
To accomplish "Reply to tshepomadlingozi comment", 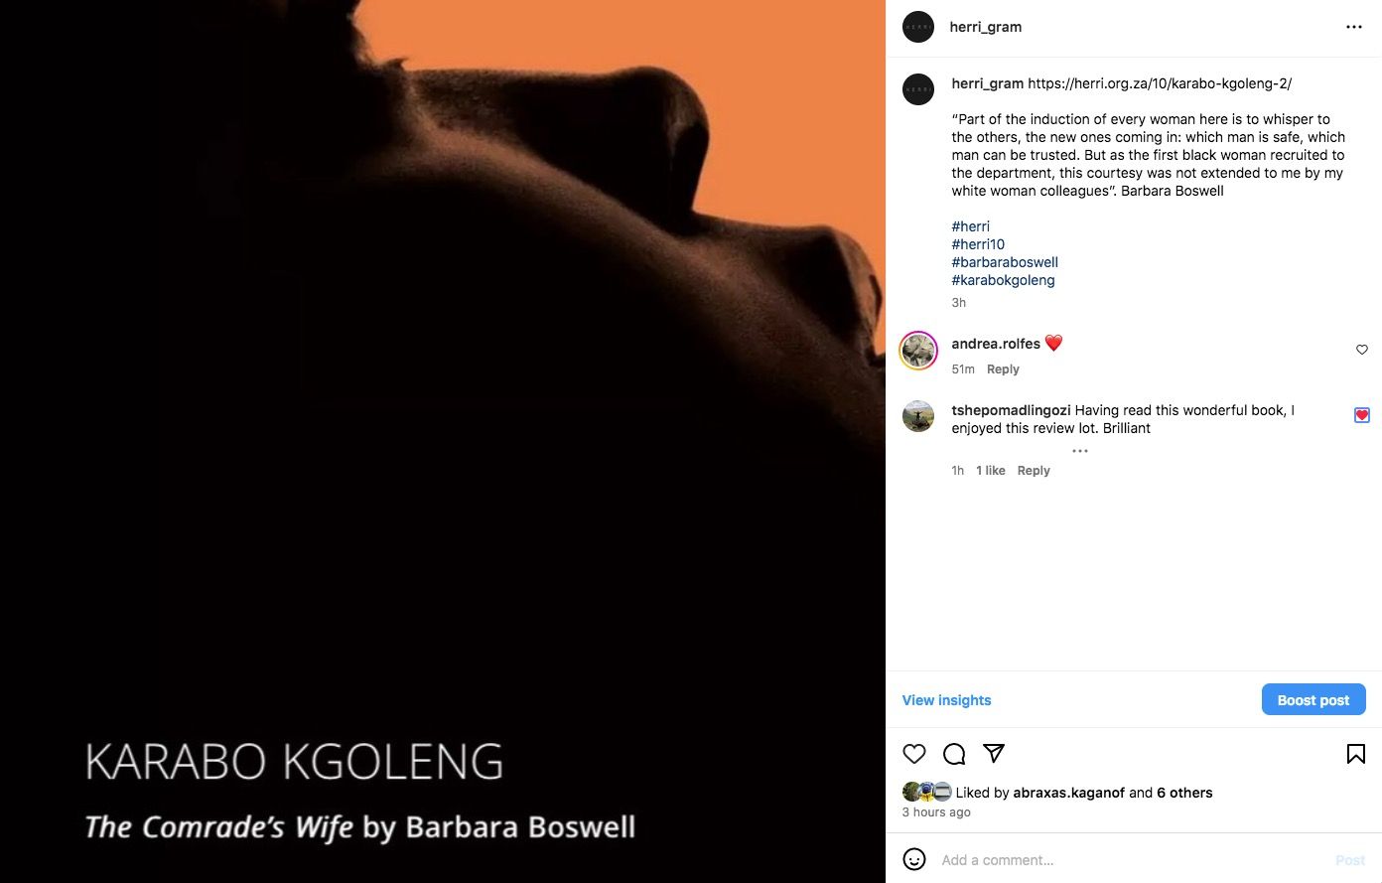I will coord(1034,471).
